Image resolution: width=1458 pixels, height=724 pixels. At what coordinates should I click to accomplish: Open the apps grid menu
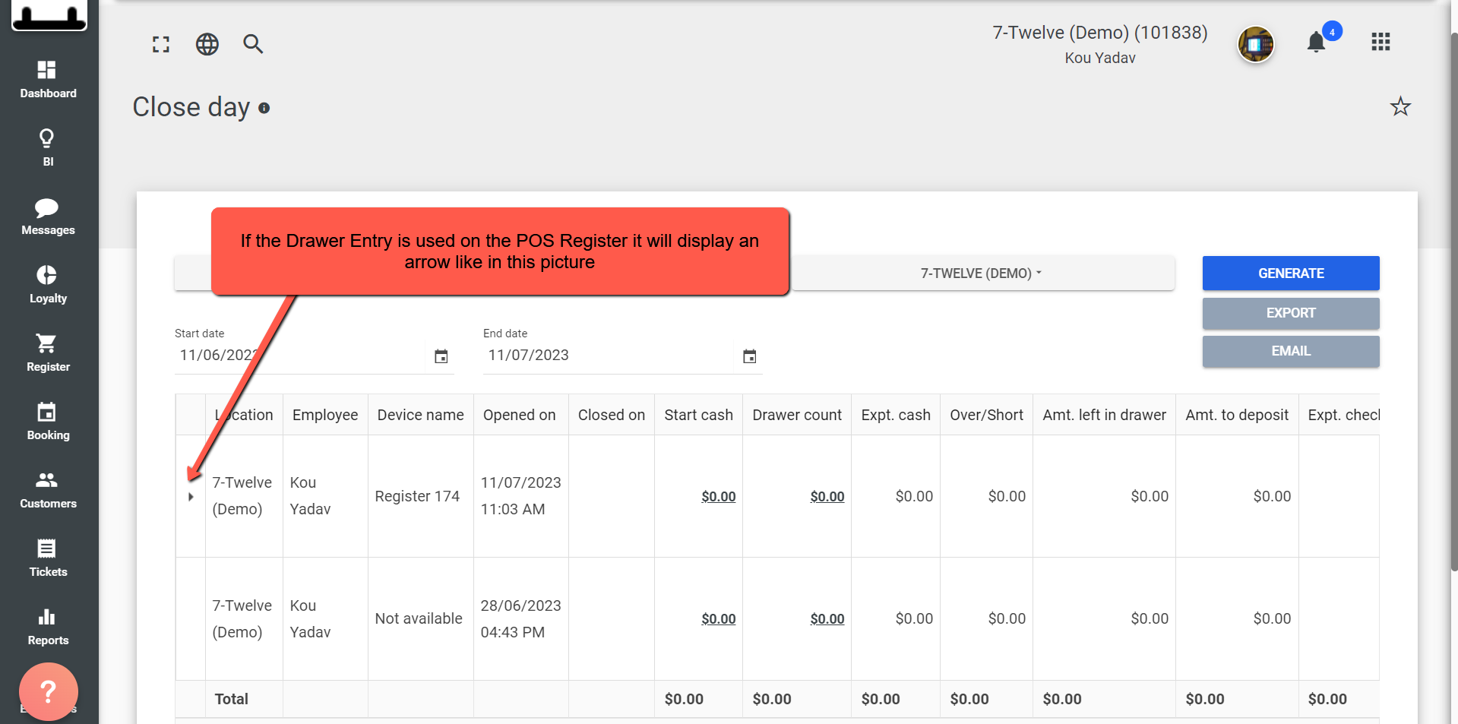[x=1381, y=42]
